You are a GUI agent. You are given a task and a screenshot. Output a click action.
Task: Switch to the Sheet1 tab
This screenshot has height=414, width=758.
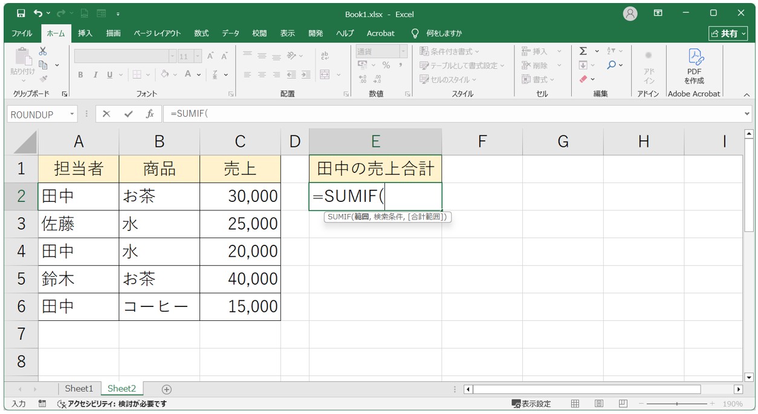[x=79, y=389]
